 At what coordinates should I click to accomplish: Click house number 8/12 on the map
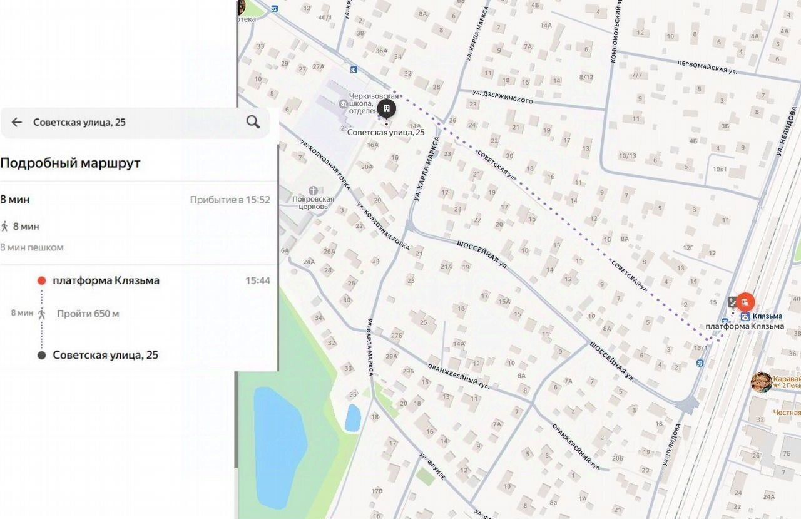tap(586, 77)
